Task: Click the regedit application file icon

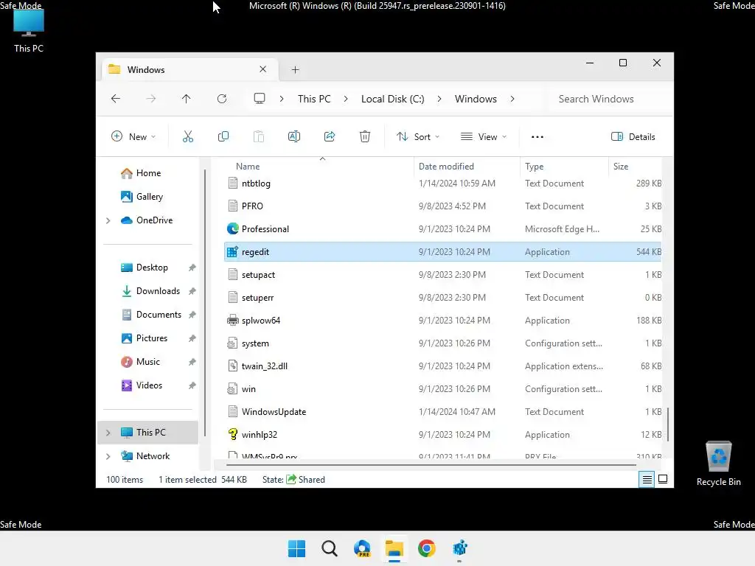Action: coord(232,252)
